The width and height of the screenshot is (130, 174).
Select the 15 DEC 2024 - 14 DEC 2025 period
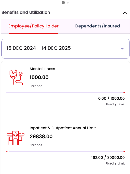[x=38, y=48]
